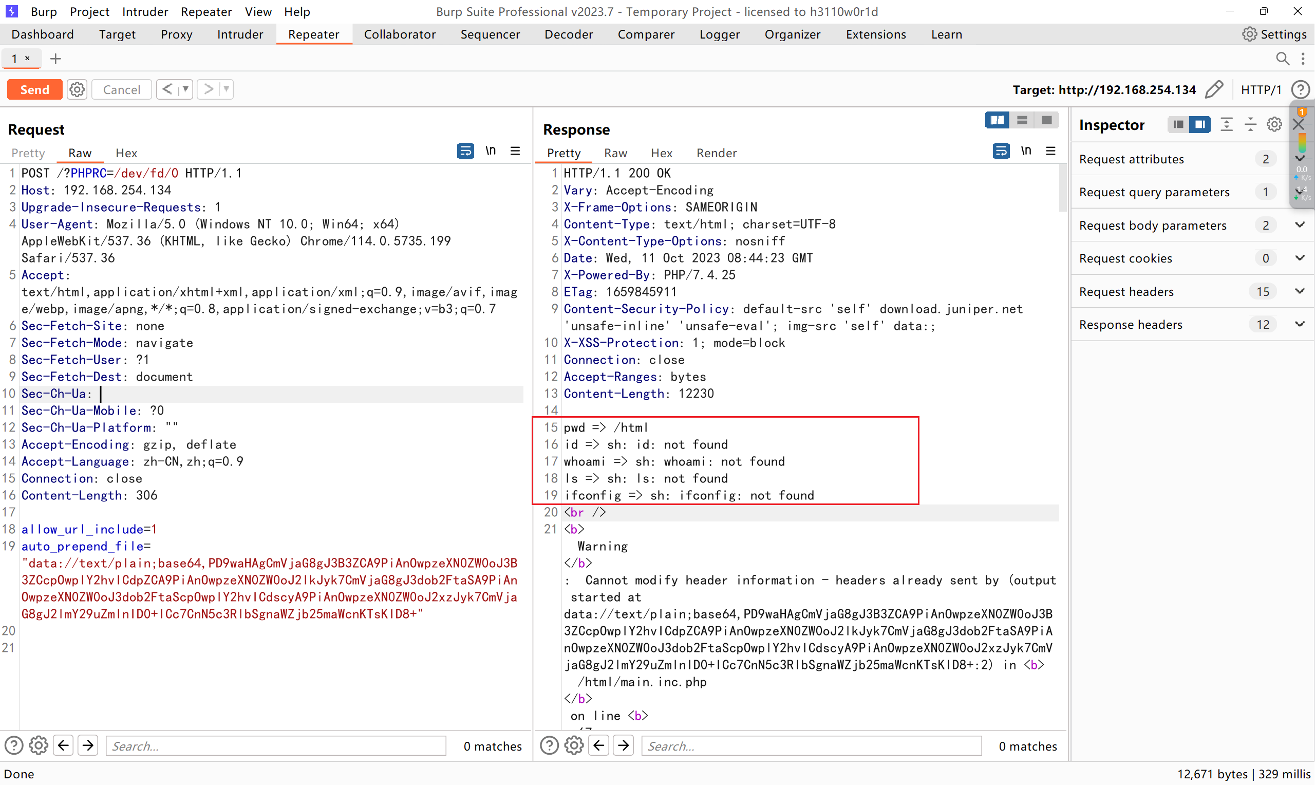Viewport: 1315px width, 785px height.
Task: Open the Response viewer hamburger menu
Action: (x=1051, y=151)
